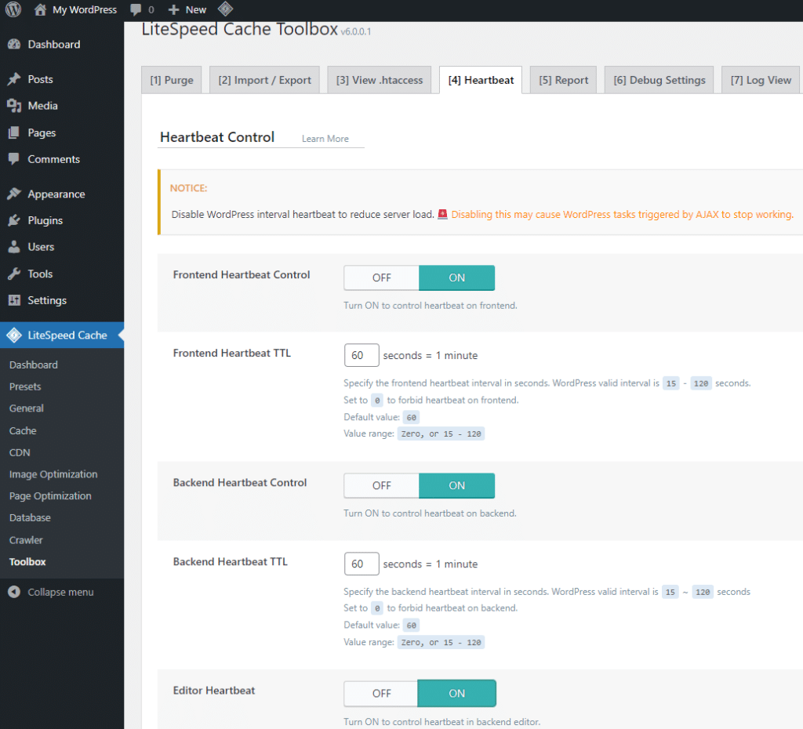Open the [5] Report tab
The image size is (803, 729).
tap(563, 80)
